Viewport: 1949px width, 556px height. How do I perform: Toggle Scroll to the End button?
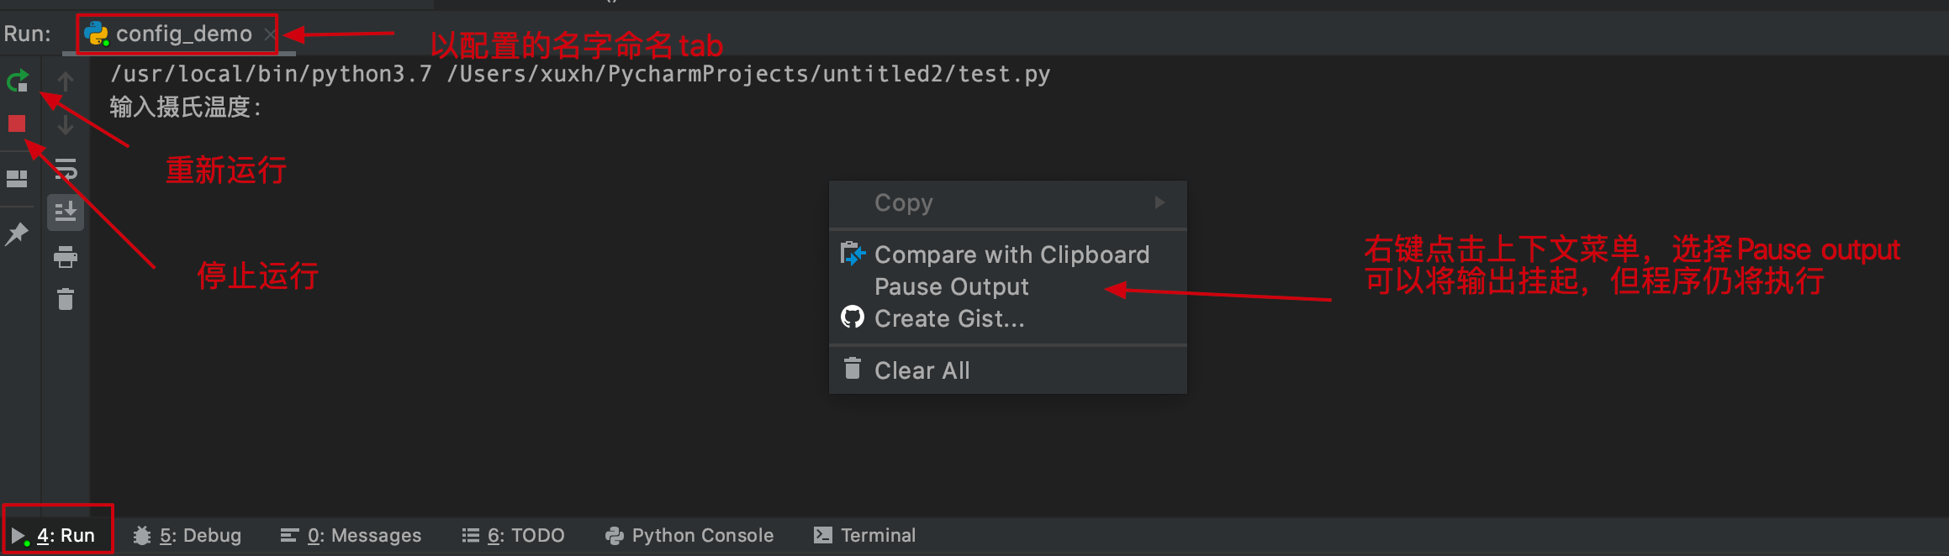(x=66, y=212)
